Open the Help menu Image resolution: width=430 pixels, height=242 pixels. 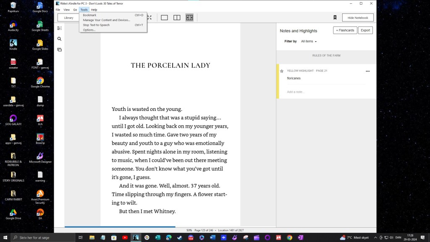tap(94, 10)
